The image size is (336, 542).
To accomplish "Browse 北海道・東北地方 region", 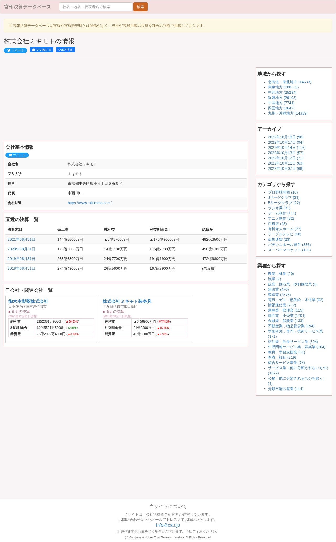I will (x=289, y=82).
